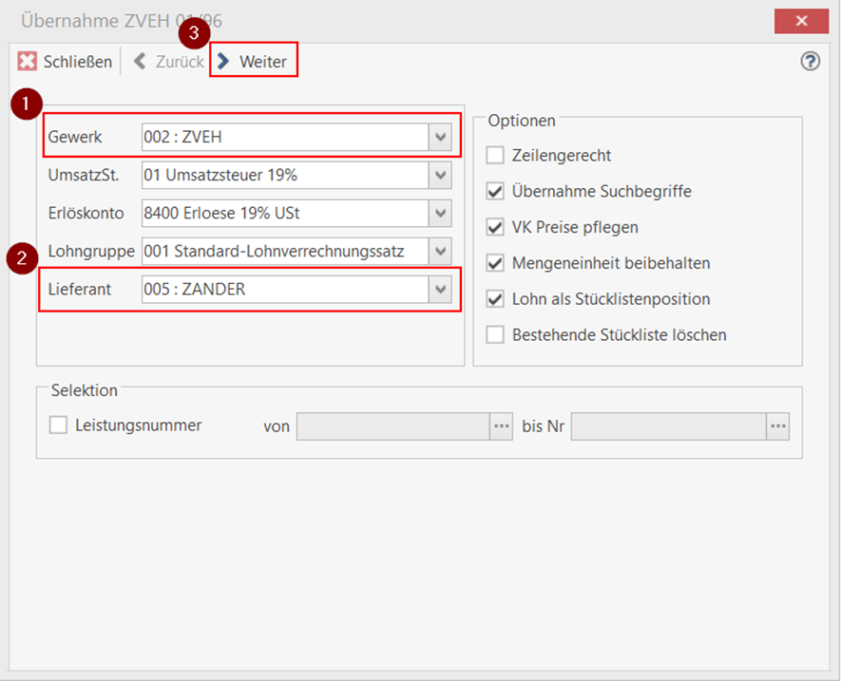Click the 'von' Leistungsnummer input field
The image size is (841, 681).
(x=392, y=426)
